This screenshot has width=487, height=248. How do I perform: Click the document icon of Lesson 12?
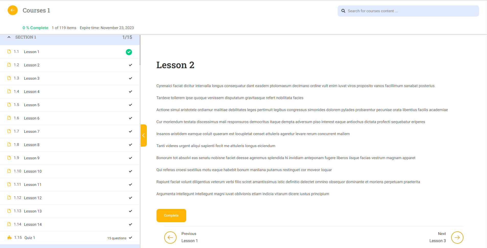point(9,198)
